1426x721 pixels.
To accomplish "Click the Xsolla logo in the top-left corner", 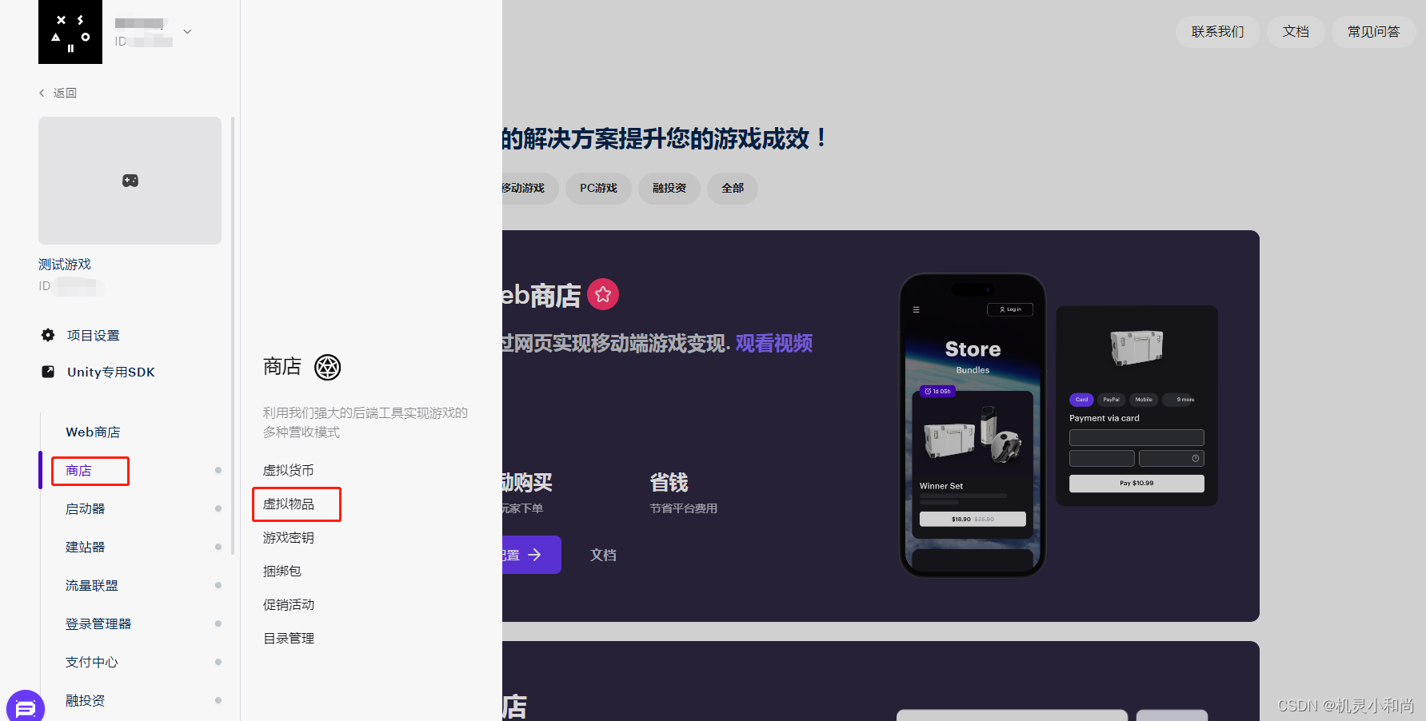I will pyautogui.click(x=70, y=32).
